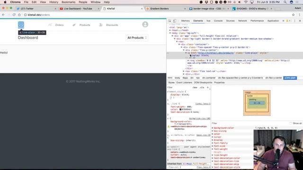The image size is (303, 170).
Task: Toggle the DevTools device toolbar
Action: [x=175, y=21]
